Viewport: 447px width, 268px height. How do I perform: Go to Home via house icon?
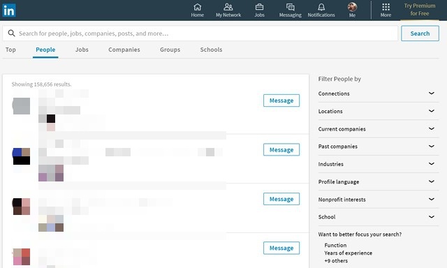coord(197,7)
